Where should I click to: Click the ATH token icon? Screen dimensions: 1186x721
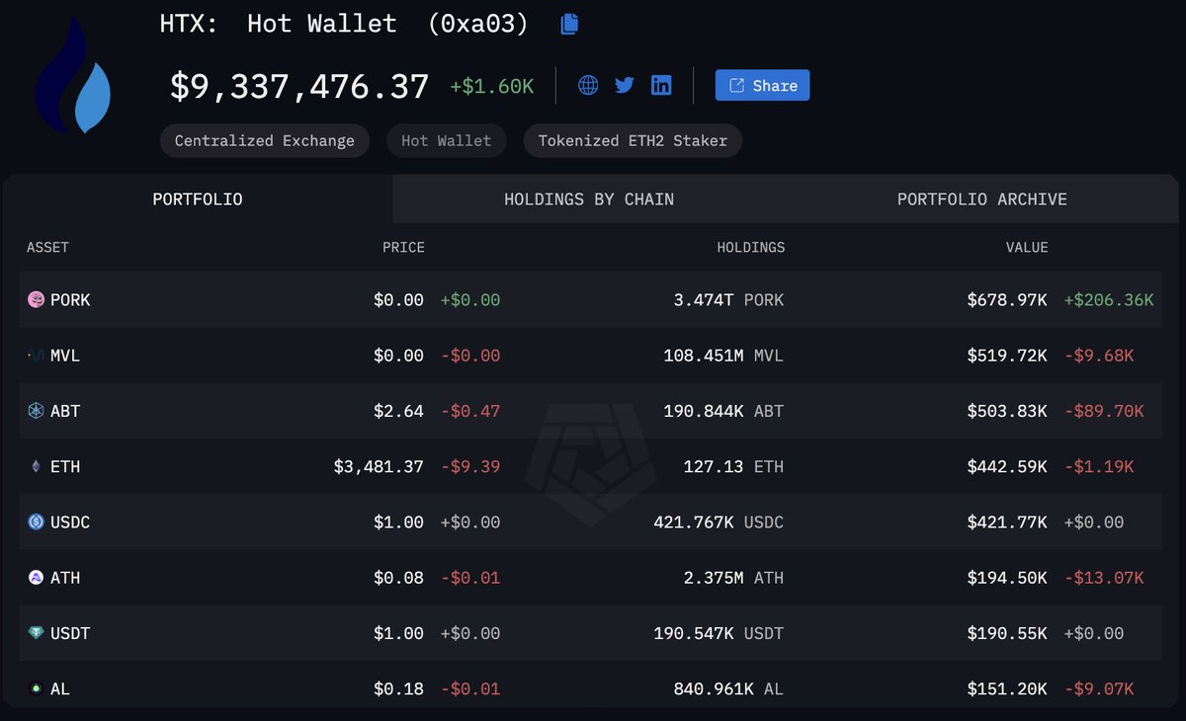pyautogui.click(x=37, y=578)
